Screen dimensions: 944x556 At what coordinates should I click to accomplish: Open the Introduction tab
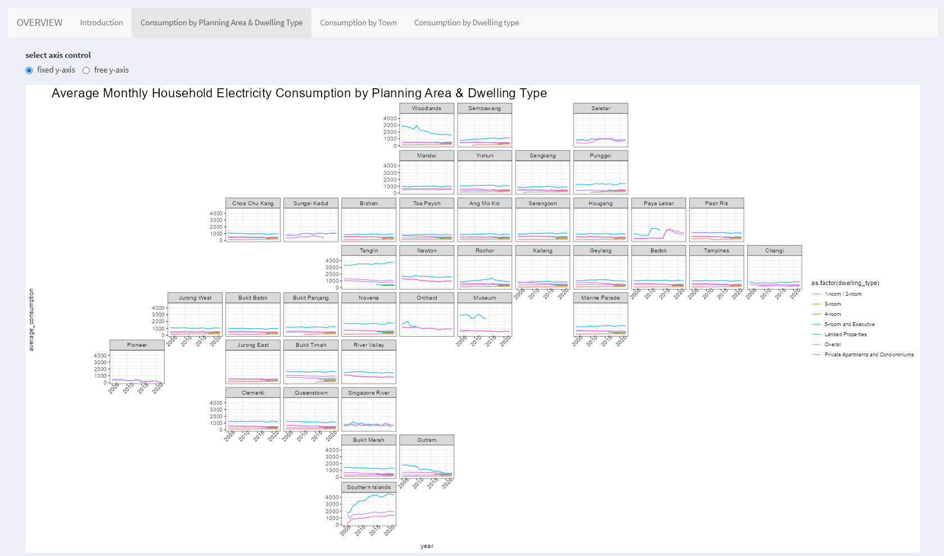[101, 23]
